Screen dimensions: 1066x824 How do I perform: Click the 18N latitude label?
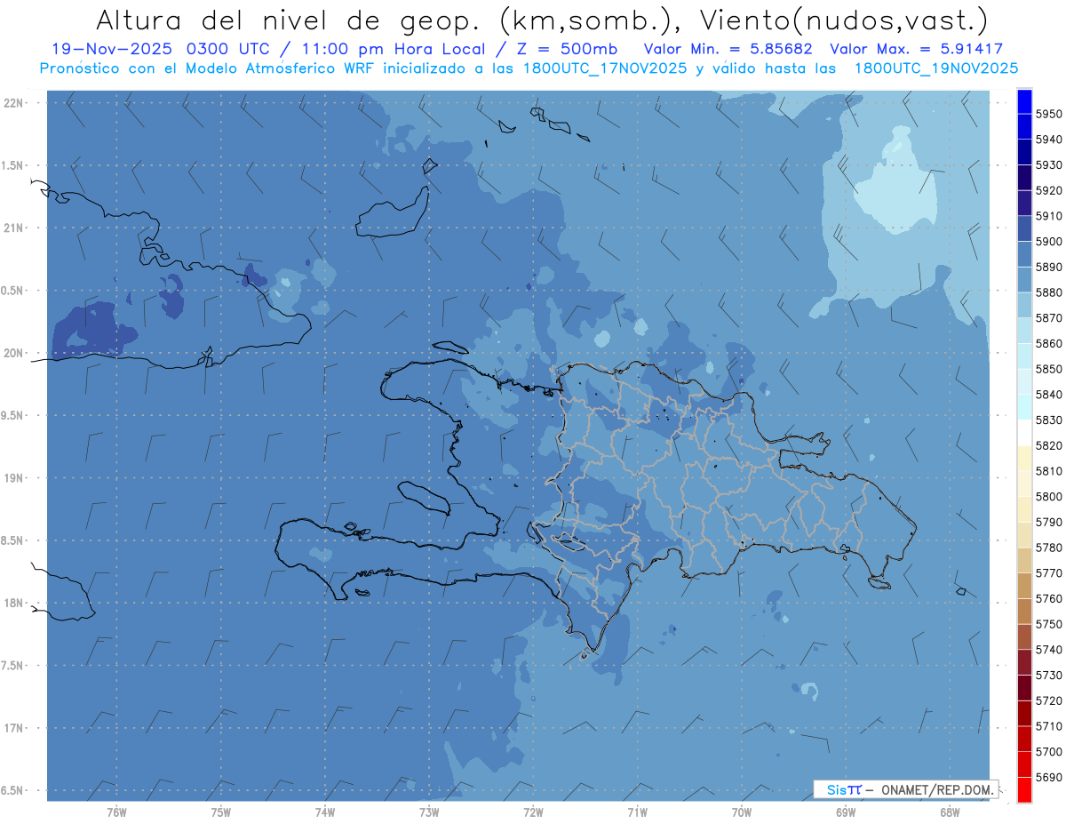pyautogui.click(x=14, y=603)
